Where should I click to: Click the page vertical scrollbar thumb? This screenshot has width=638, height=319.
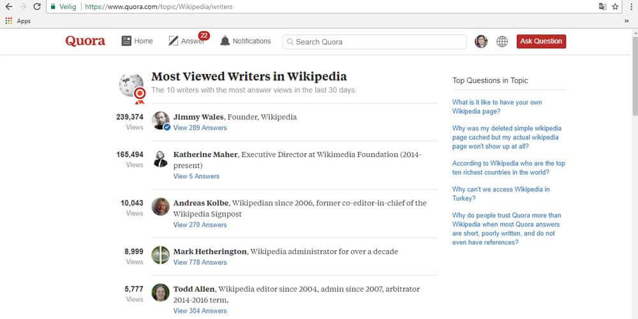tap(635, 76)
